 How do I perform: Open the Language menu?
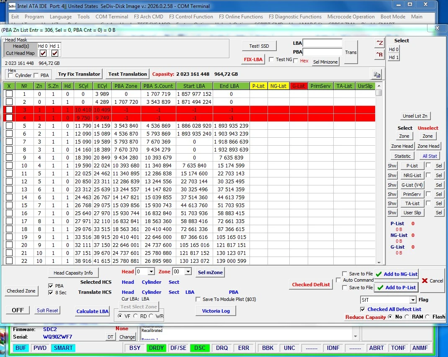click(x=61, y=17)
